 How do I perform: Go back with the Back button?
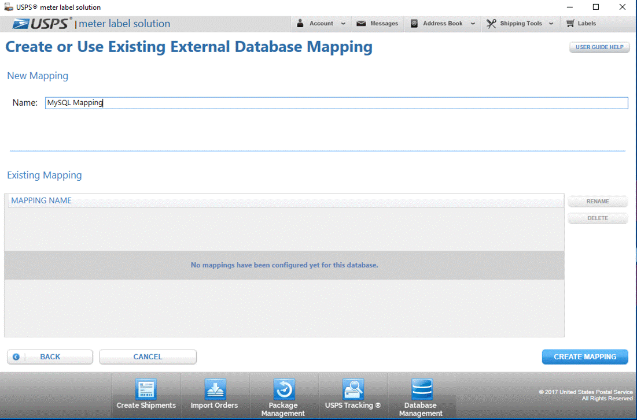tap(50, 356)
